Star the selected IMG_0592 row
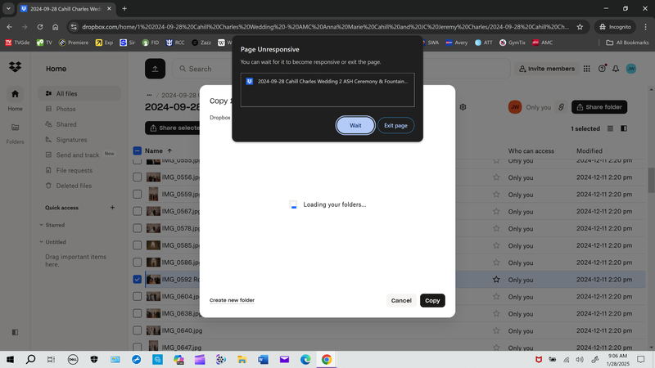The height and width of the screenshot is (368, 655). (496, 280)
